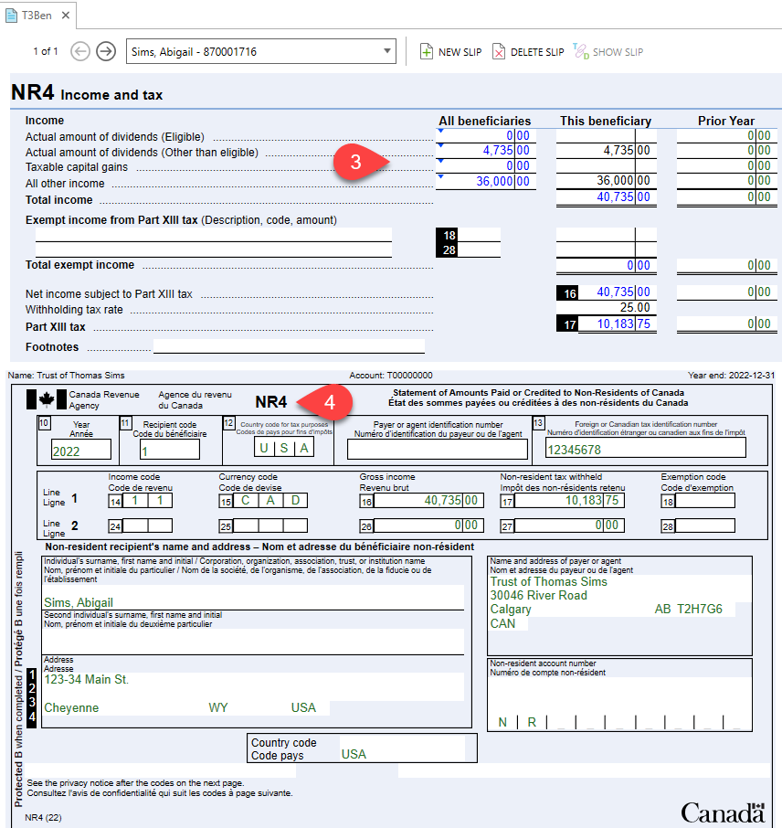Open the beneficiary dropdown for Sims, Abigail
The width and height of the screenshot is (782, 828).
[387, 52]
